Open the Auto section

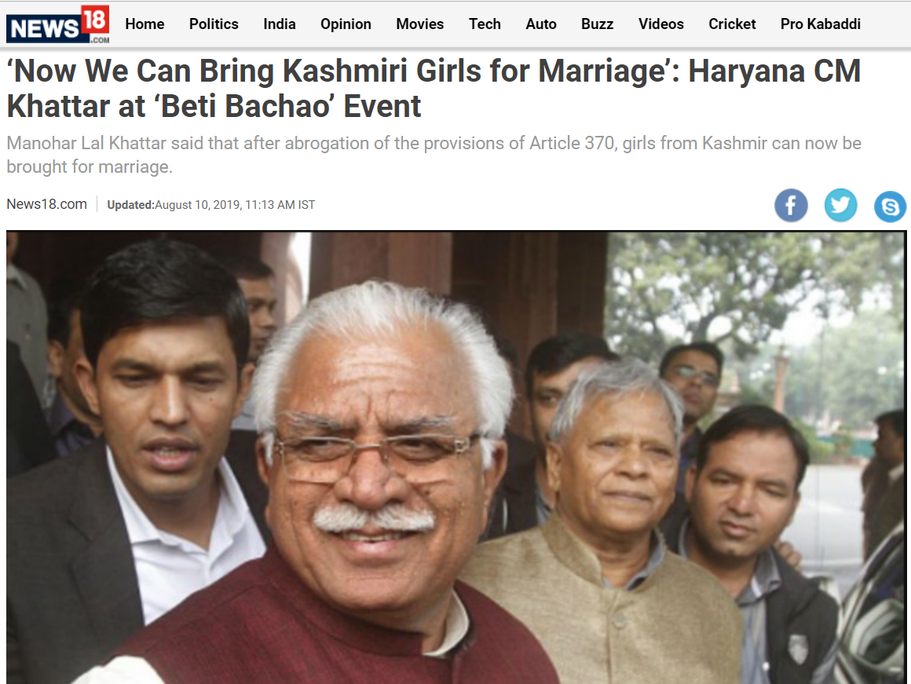coord(541,24)
